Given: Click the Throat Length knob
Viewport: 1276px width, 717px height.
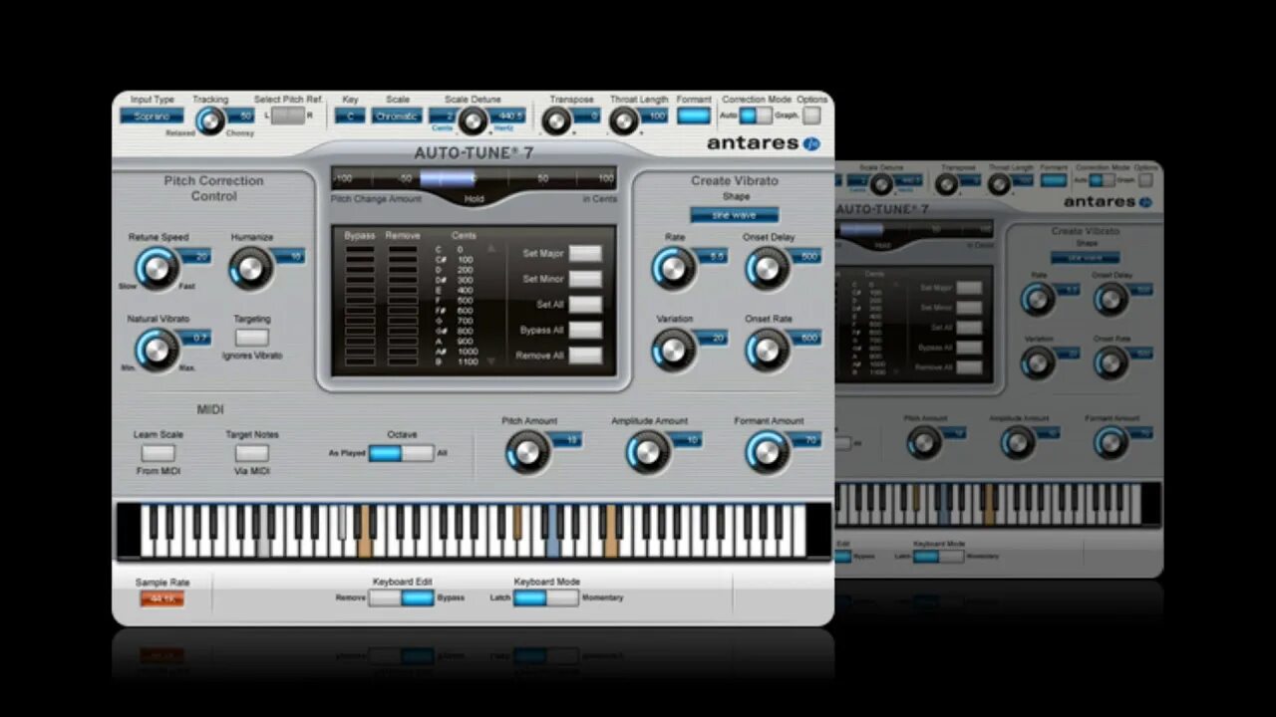Looking at the screenshot, I should pyautogui.click(x=624, y=121).
